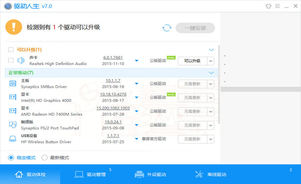This screenshot has height=184, width=301.
Task: Click the refresh/rescan drivers icon
Action: (167, 28)
